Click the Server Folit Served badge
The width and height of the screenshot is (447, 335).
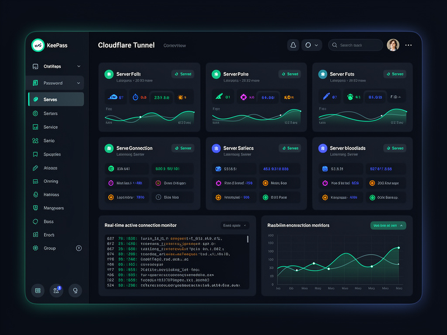[183, 74]
